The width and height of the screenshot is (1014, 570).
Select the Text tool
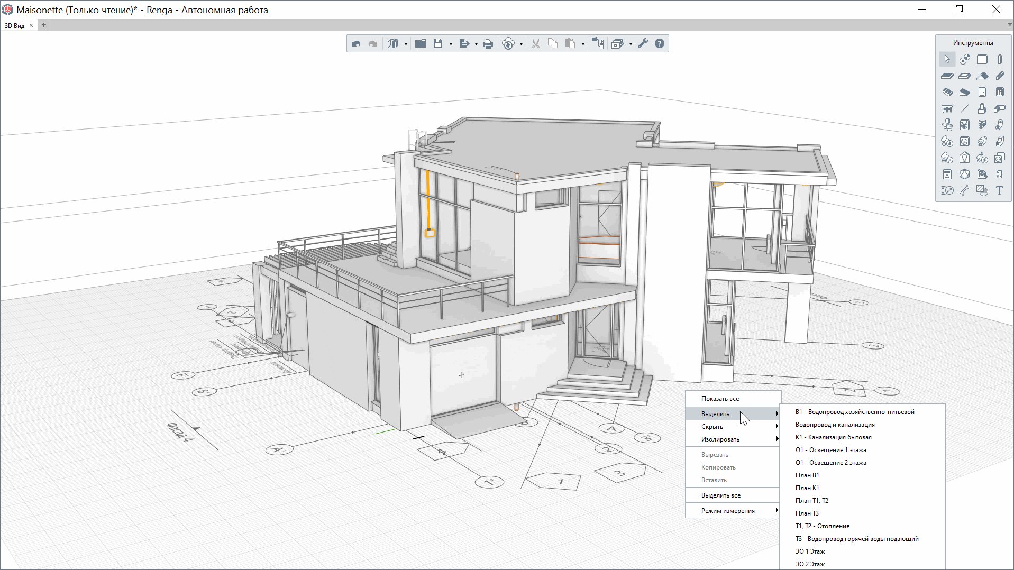coord(999,191)
